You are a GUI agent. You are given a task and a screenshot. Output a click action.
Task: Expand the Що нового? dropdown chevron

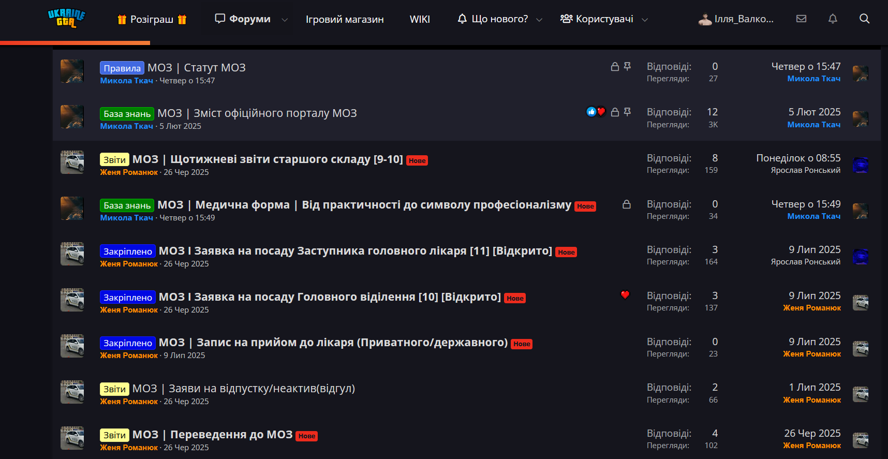click(539, 20)
